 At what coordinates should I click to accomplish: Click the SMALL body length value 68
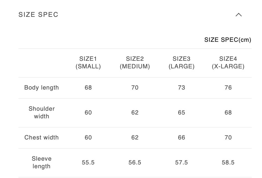click(88, 88)
